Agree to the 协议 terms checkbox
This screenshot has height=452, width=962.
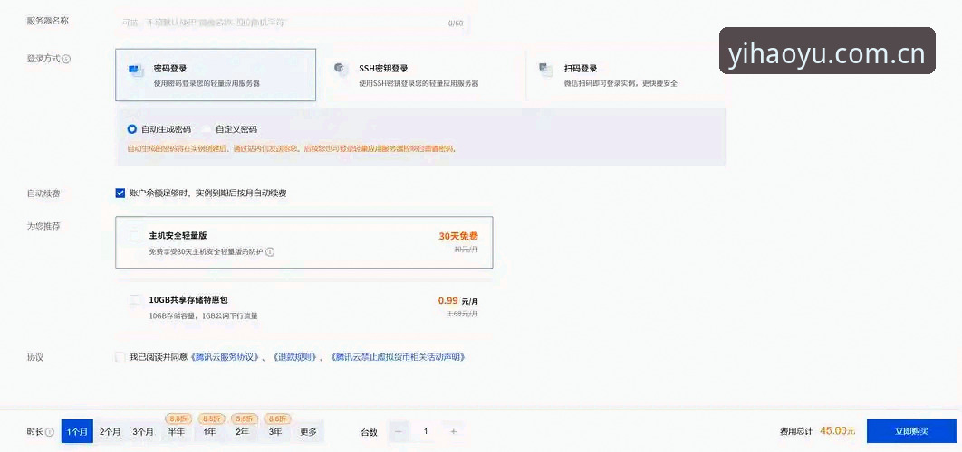pyautogui.click(x=120, y=357)
